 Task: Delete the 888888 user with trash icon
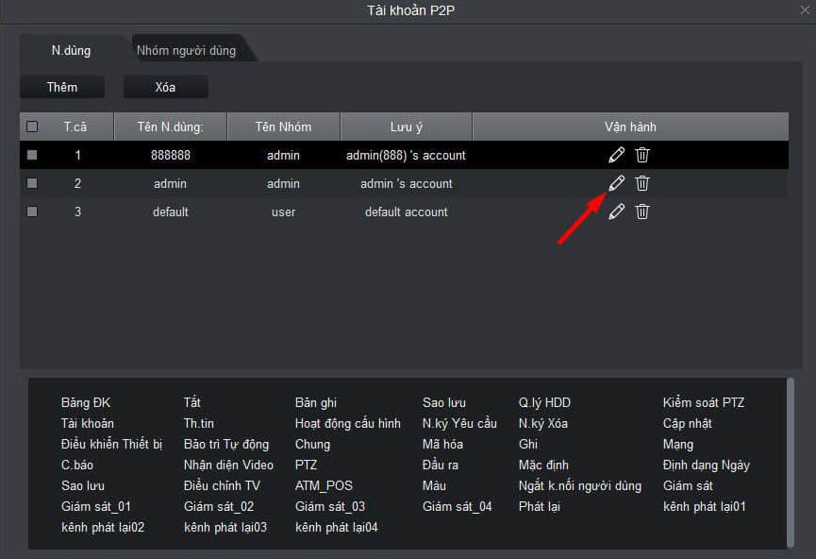pyautogui.click(x=642, y=155)
